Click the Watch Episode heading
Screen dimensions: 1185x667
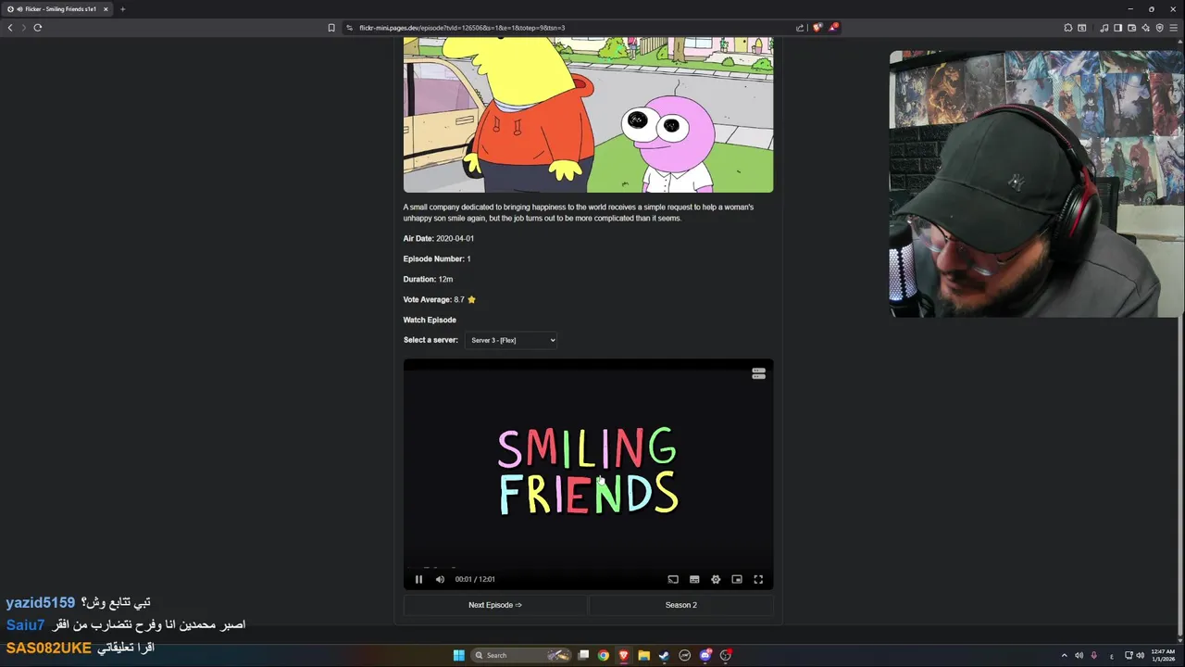(430, 320)
